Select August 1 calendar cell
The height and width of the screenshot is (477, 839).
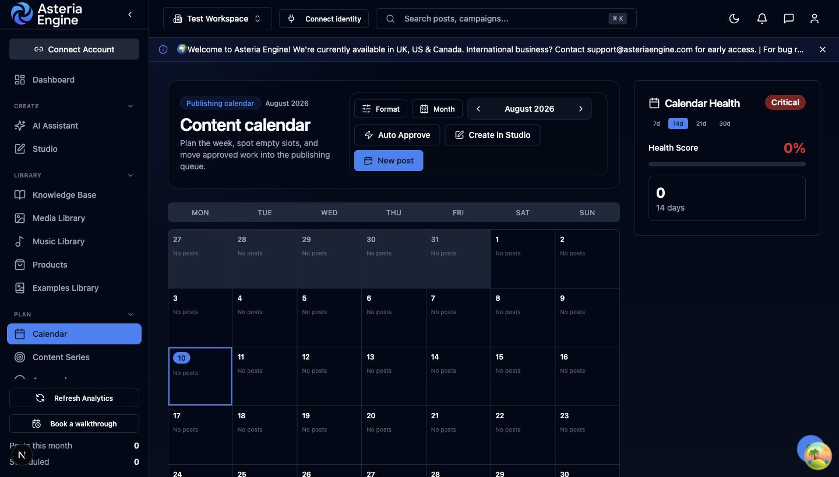(523, 259)
